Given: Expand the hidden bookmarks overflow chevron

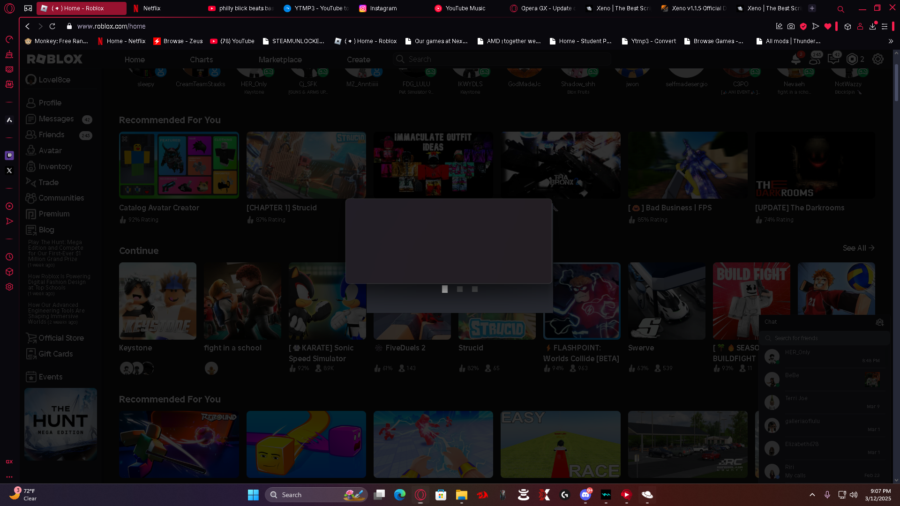Looking at the screenshot, I should [x=891, y=41].
